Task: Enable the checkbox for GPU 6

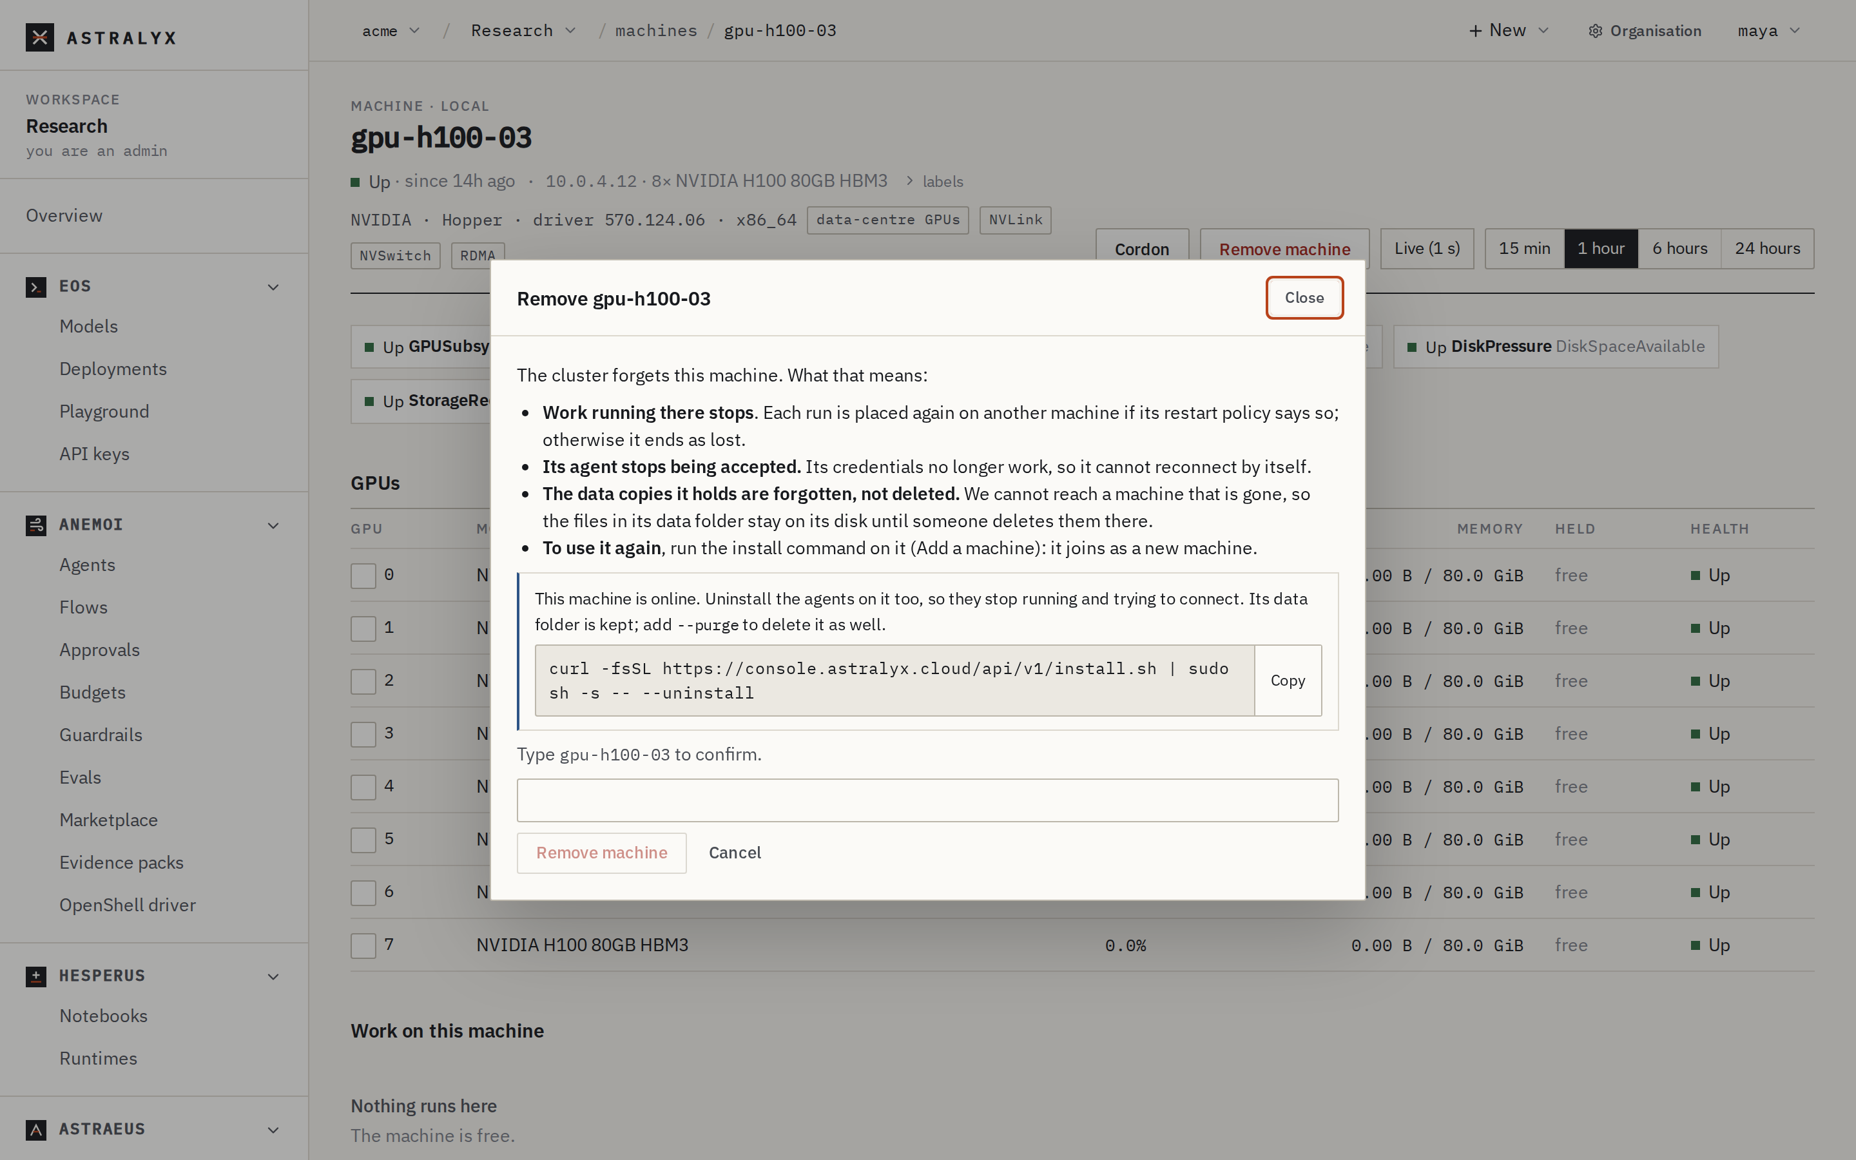Action: (x=363, y=893)
